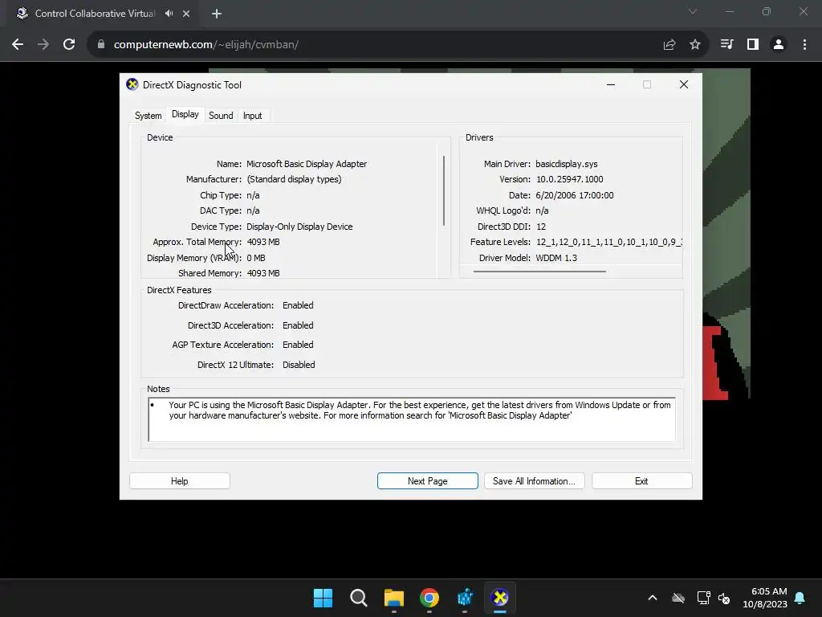Click DirectDraw Acceleration 'Enabled' value
Viewport: 822px width, 617px height.
click(x=298, y=304)
